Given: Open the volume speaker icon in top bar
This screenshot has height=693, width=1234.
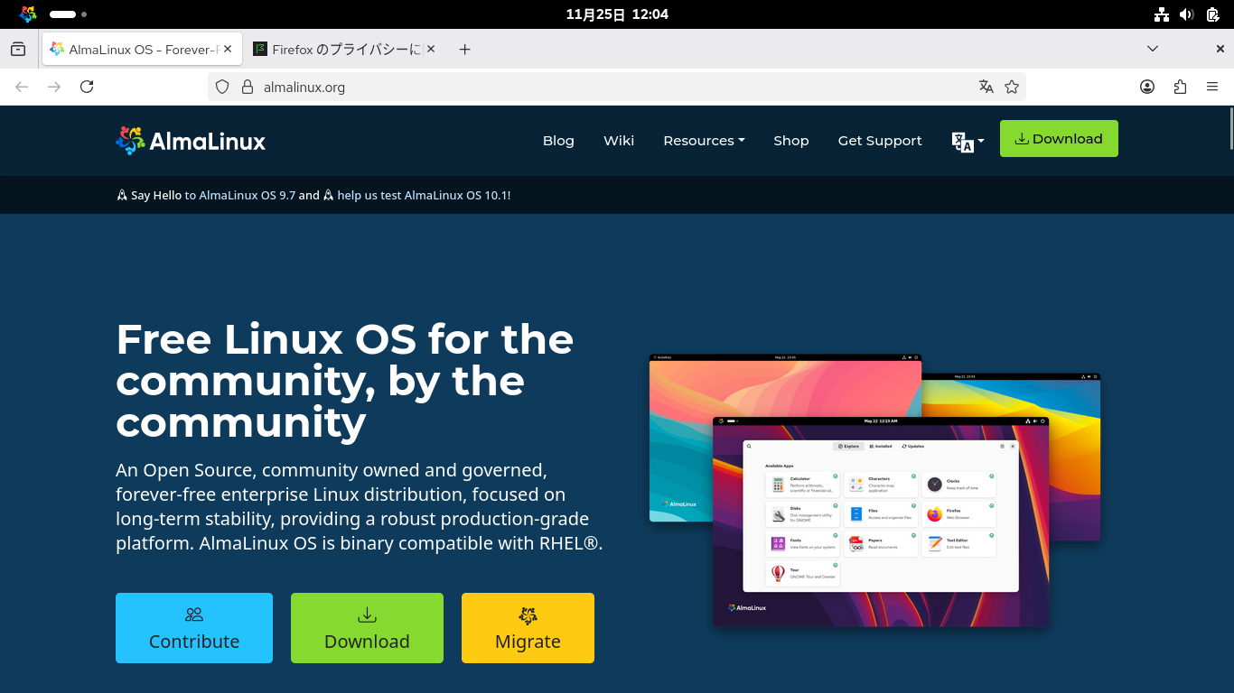Looking at the screenshot, I should [x=1187, y=14].
